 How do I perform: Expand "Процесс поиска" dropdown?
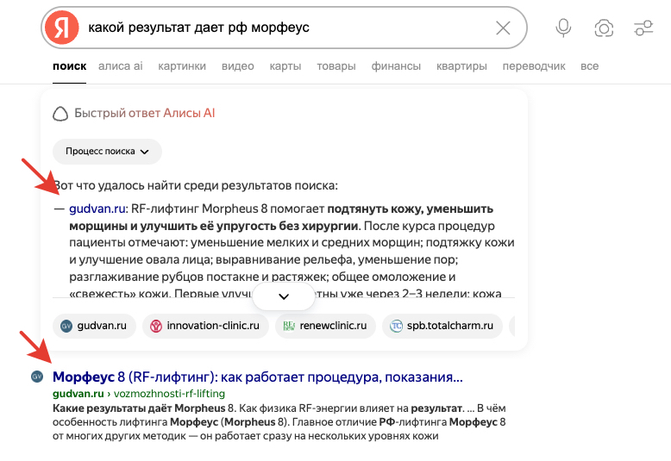coord(107,152)
